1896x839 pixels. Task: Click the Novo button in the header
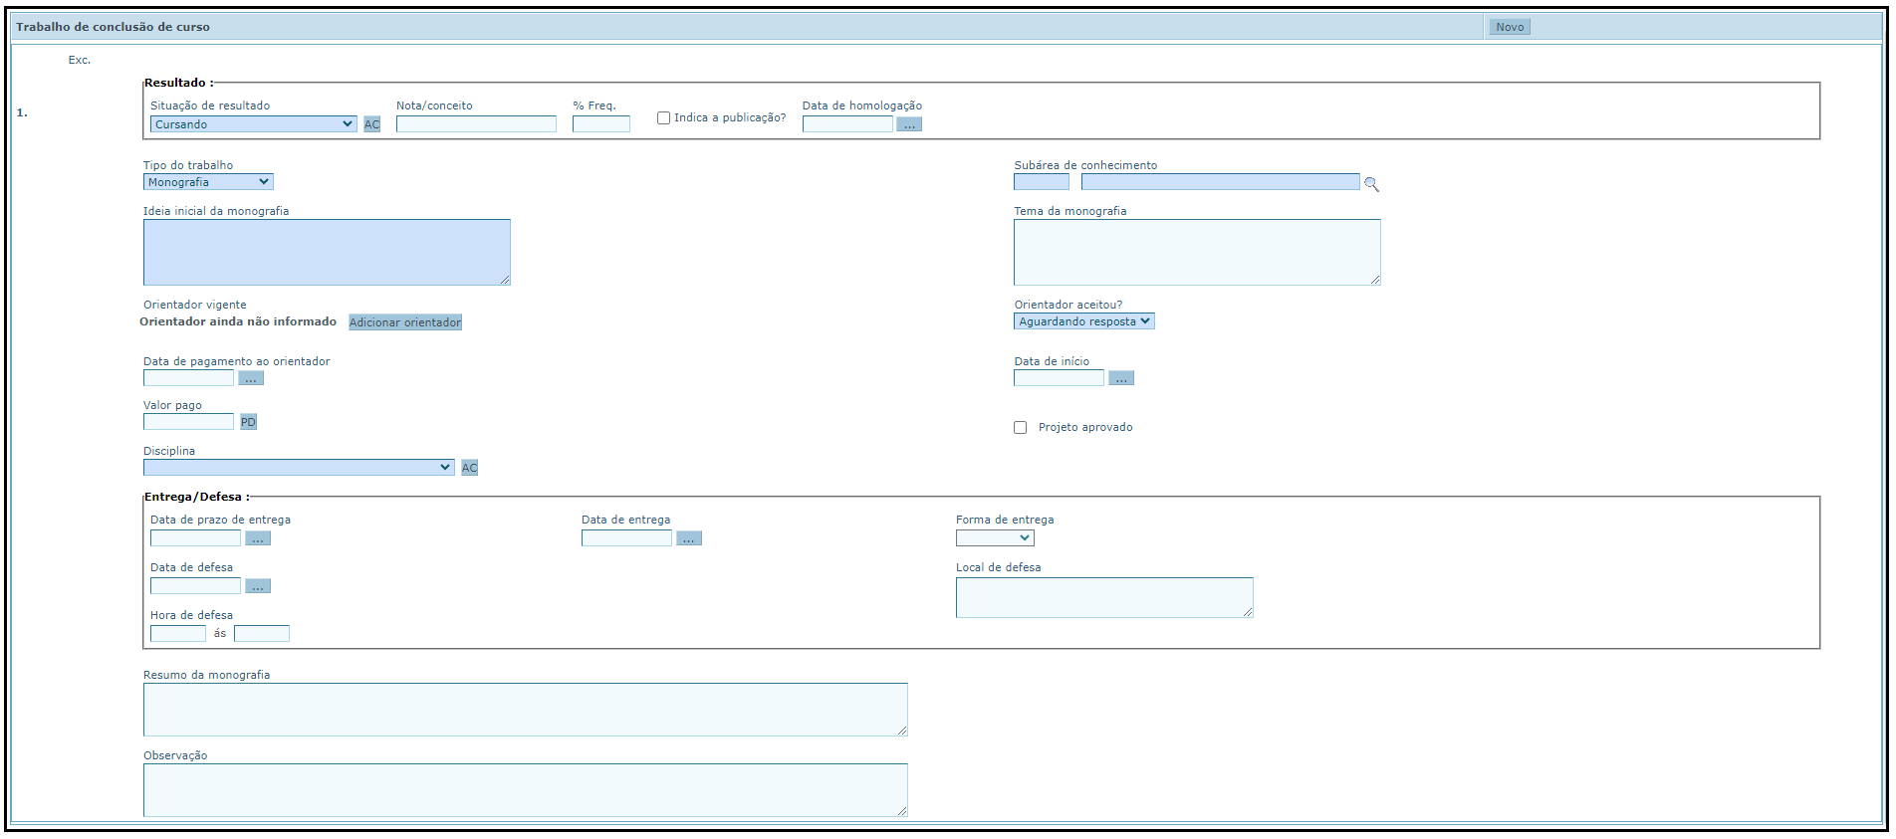coord(1510,27)
